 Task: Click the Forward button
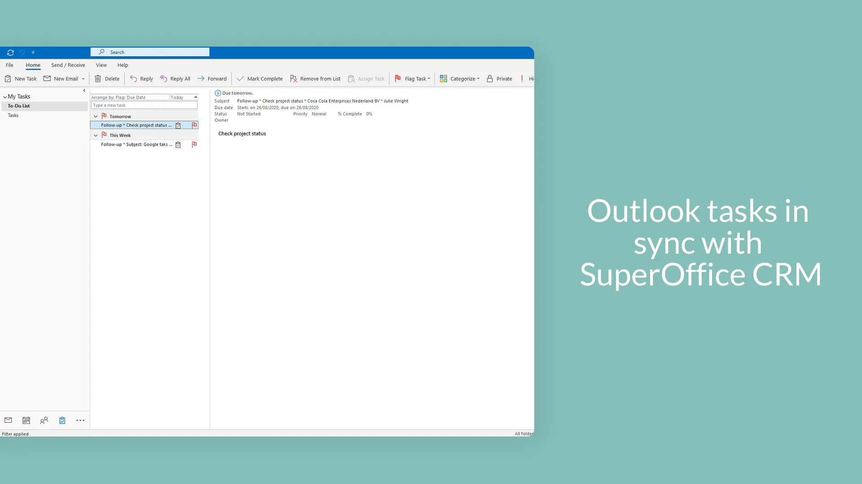pyautogui.click(x=212, y=79)
